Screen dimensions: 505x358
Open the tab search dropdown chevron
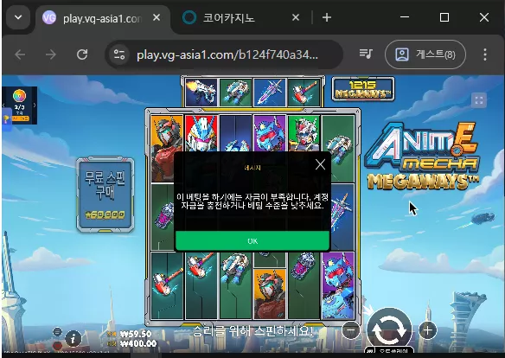[x=18, y=17]
